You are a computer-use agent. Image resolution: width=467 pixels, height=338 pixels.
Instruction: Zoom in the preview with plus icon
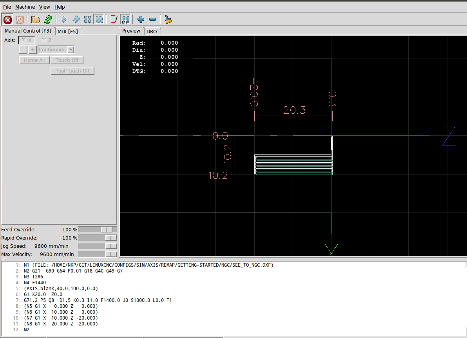pos(141,19)
